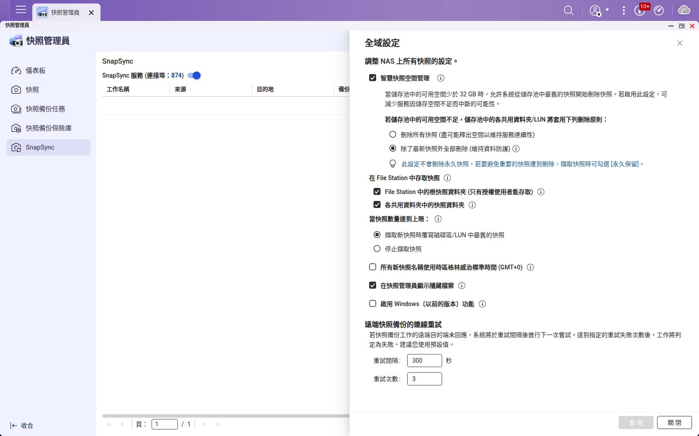This screenshot has width=699, height=436.
Task: Enable GMT+0 時區 snapshot naming checkbox
Action: [373, 267]
